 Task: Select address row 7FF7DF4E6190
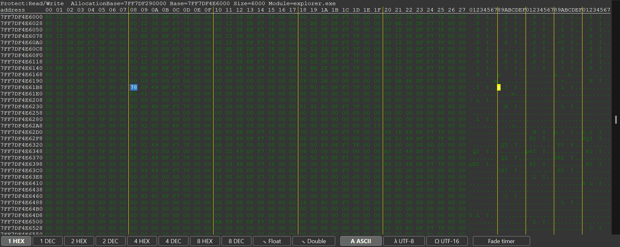pos(22,81)
